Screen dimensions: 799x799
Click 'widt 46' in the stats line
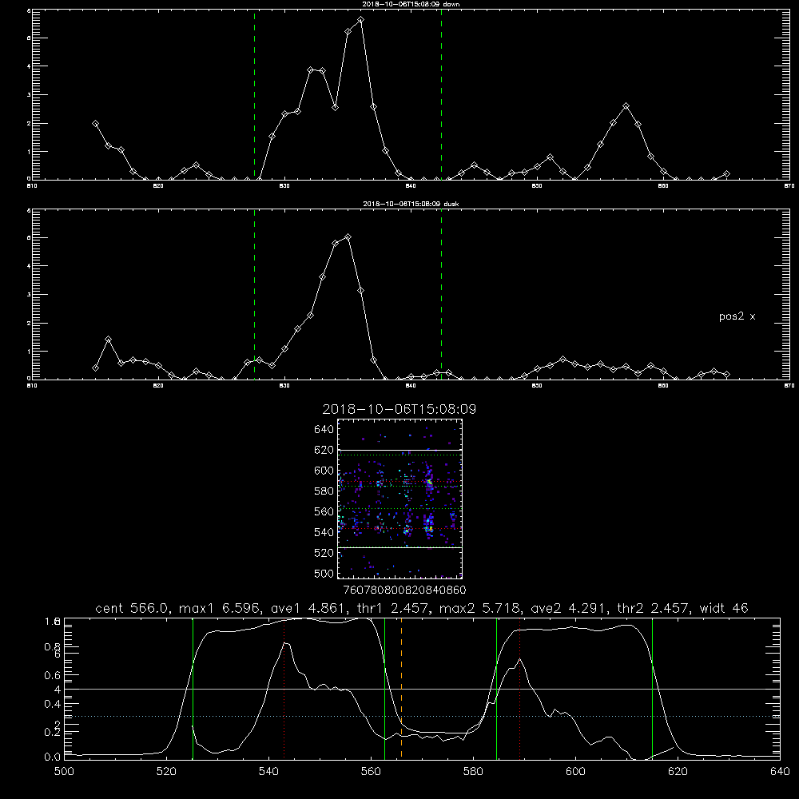[x=724, y=608]
